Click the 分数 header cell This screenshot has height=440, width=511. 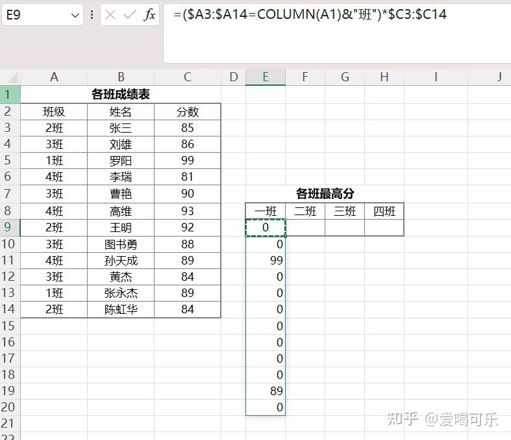click(188, 112)
